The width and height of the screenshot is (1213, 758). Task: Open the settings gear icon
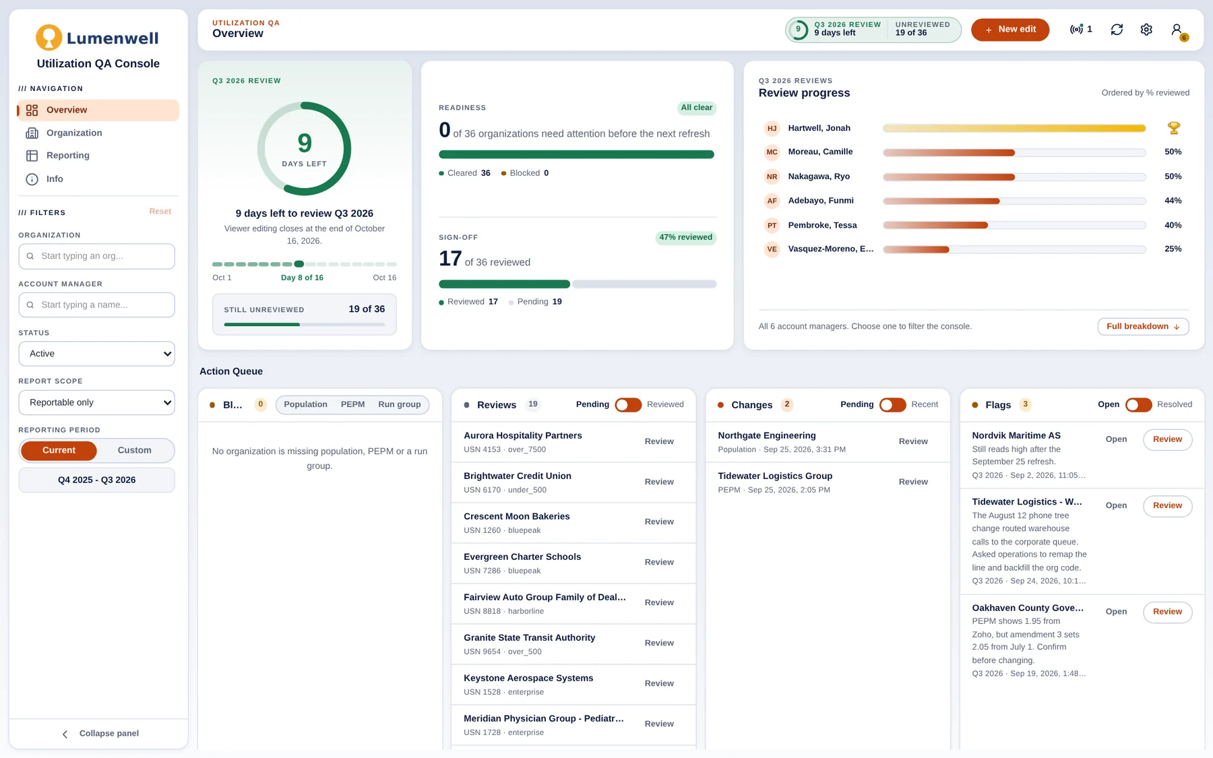pos(1146,30)
